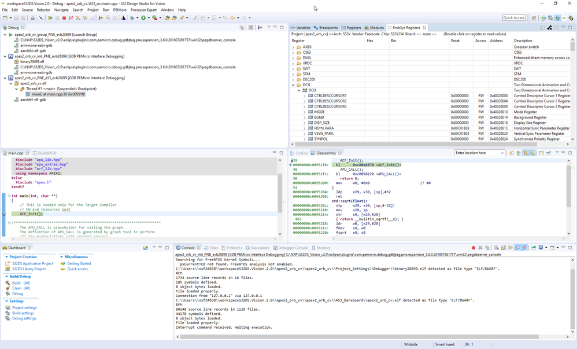Expand the CTRLDESCCURSOR1 register entry
The image size is (577, 349).
click(305, 96)
